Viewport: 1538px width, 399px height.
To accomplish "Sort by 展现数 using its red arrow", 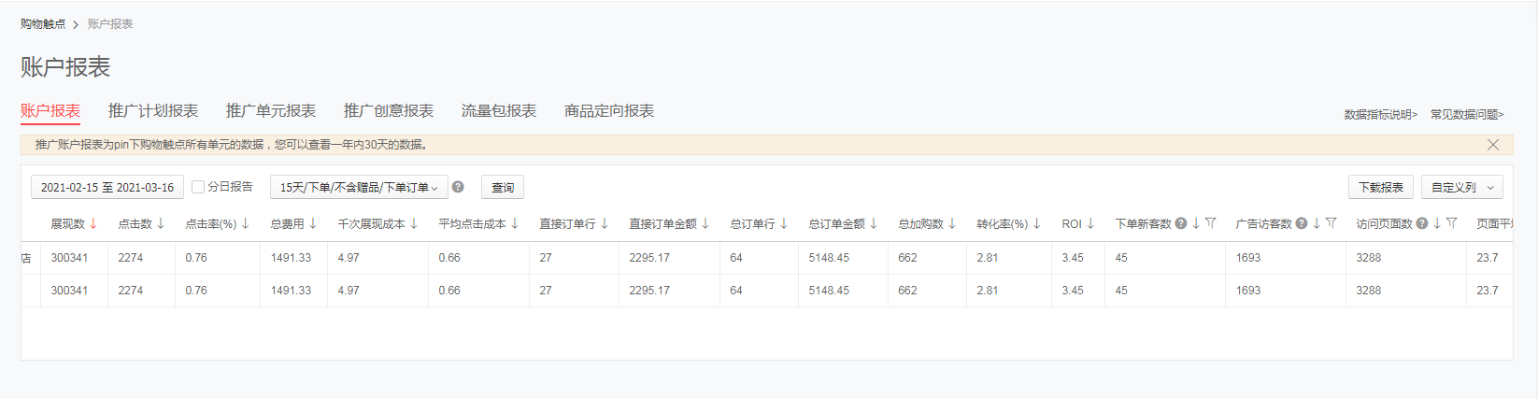I will pyautogui.click(x=93, y=224).
